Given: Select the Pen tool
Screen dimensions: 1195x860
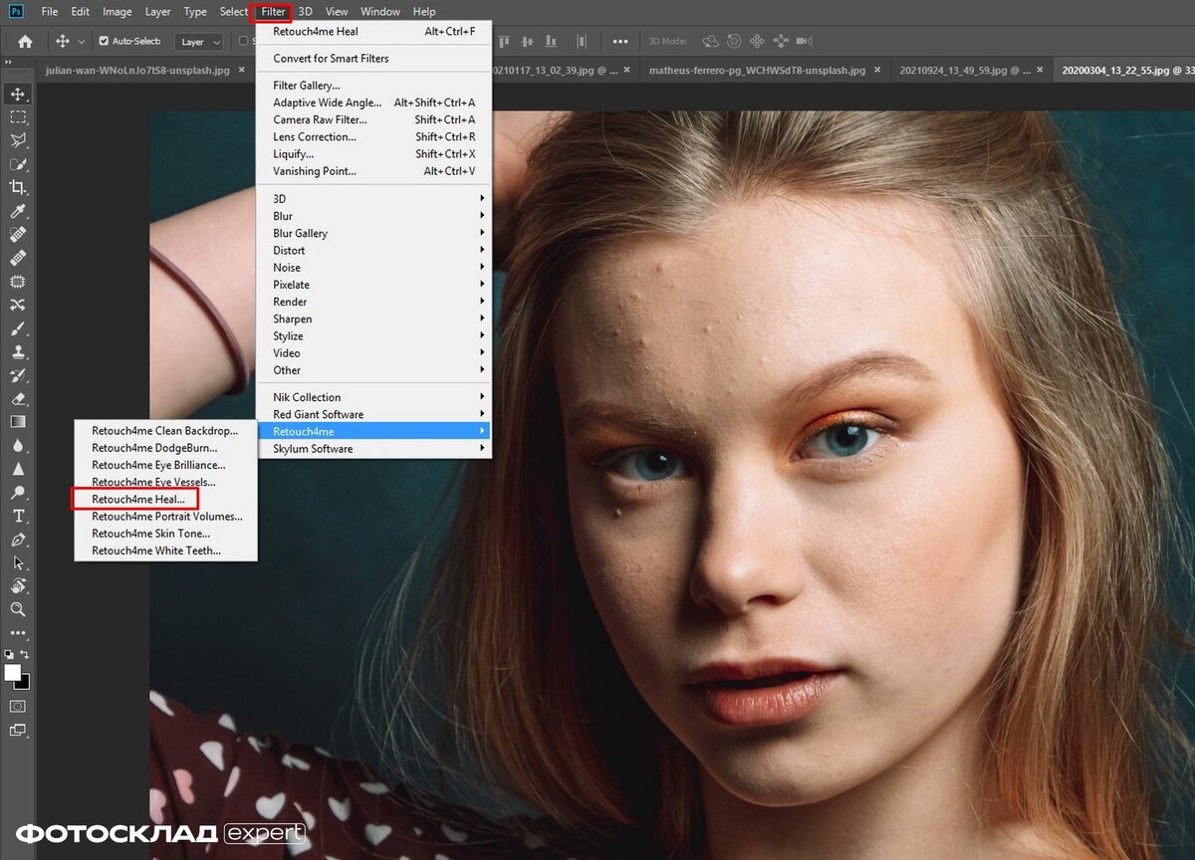Looking at the screenshot, I should point(18,538).
